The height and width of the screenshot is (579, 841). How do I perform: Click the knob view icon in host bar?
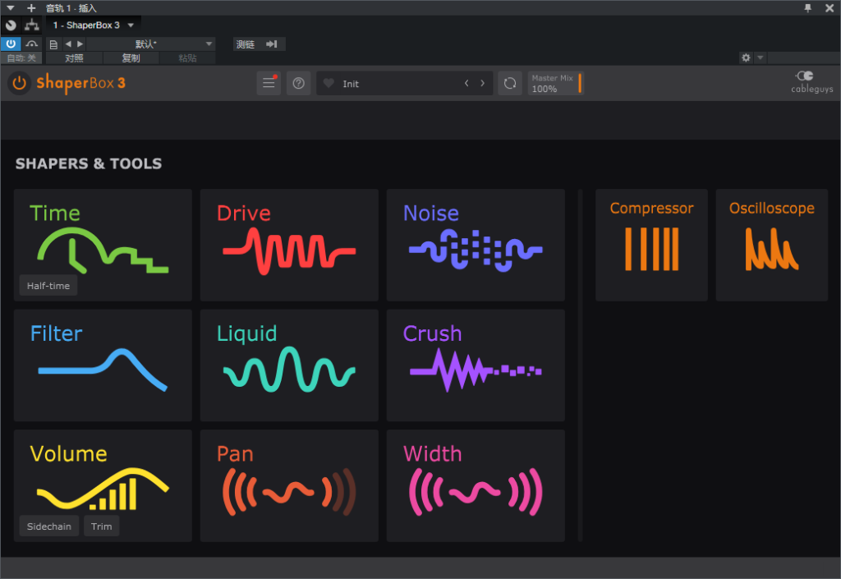tap(11, 25)
